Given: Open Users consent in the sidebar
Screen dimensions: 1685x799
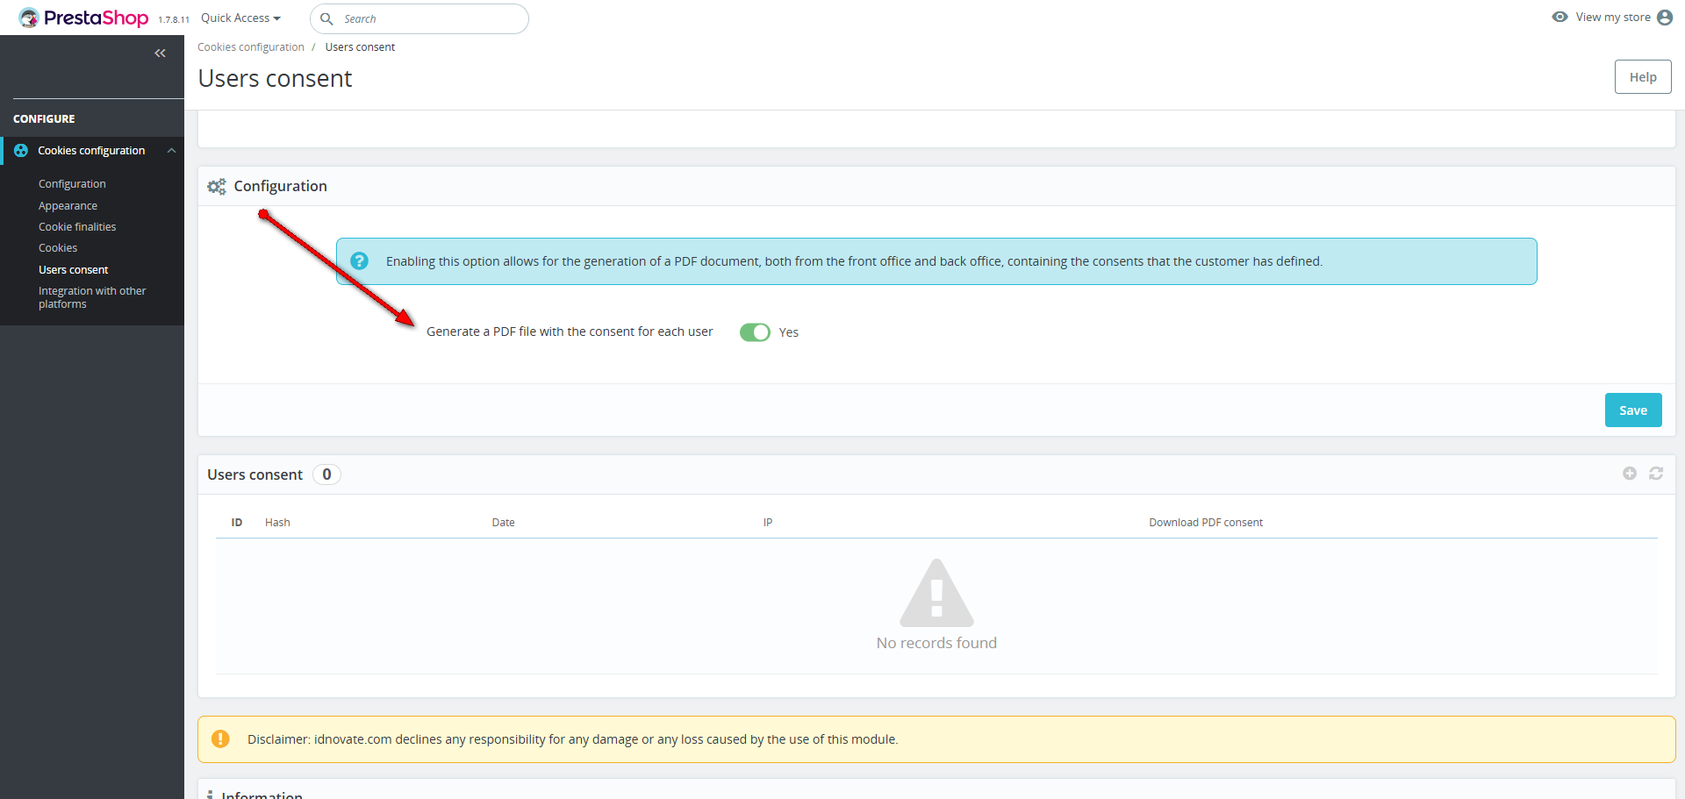Looking at the screenshot, I should (74, 270).
